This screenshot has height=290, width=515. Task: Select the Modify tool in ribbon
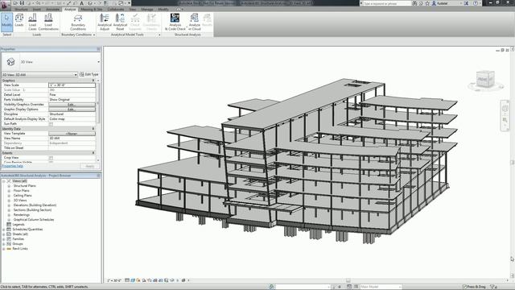coord(6,22)
